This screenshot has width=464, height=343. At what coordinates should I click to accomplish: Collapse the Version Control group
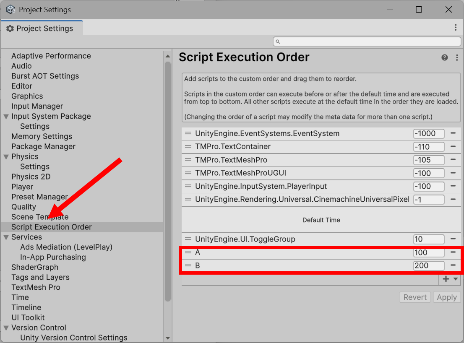[x=6, y=327]
